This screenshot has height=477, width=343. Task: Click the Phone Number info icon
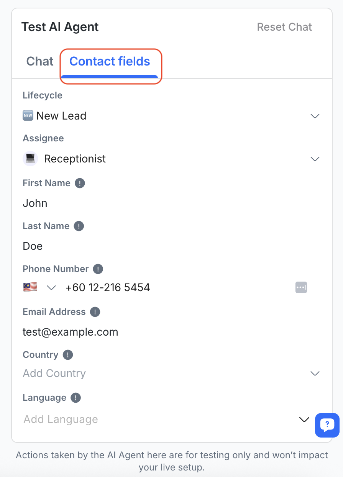coord(98,269)
